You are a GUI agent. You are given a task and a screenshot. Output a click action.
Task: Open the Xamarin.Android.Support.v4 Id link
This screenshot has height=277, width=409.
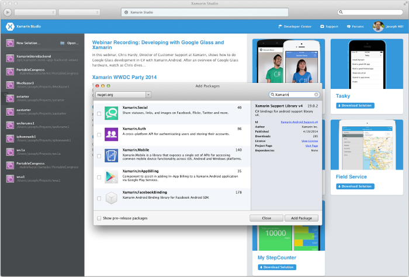[299, 122]
